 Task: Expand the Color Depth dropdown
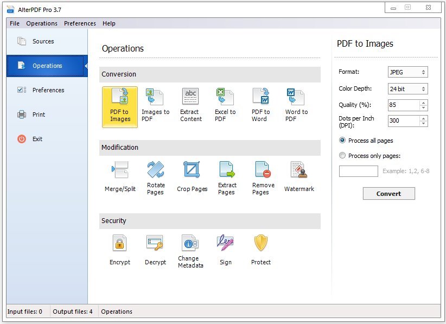(407, 88)
